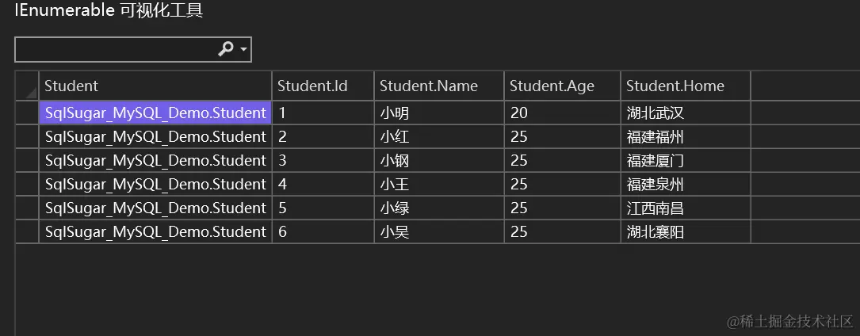This screenshot has width=860, height=336.
Task: Click the search magnifier icon
Action: (225, 50)
